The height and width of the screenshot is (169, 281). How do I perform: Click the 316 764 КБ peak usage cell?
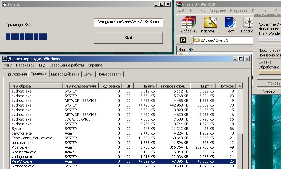coord(179,147)
